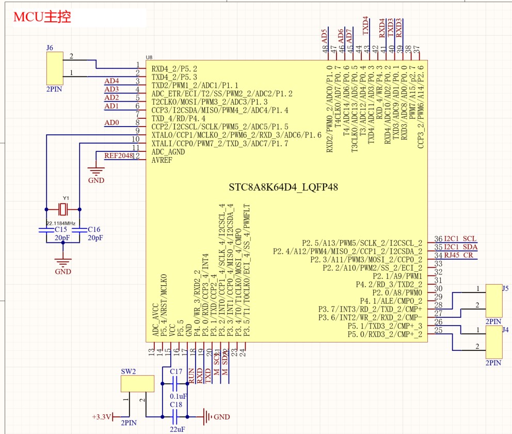Click the "0.1uF" value of C17
The width and height of the screenshot is (512, 434).
(x=178, y=396)
